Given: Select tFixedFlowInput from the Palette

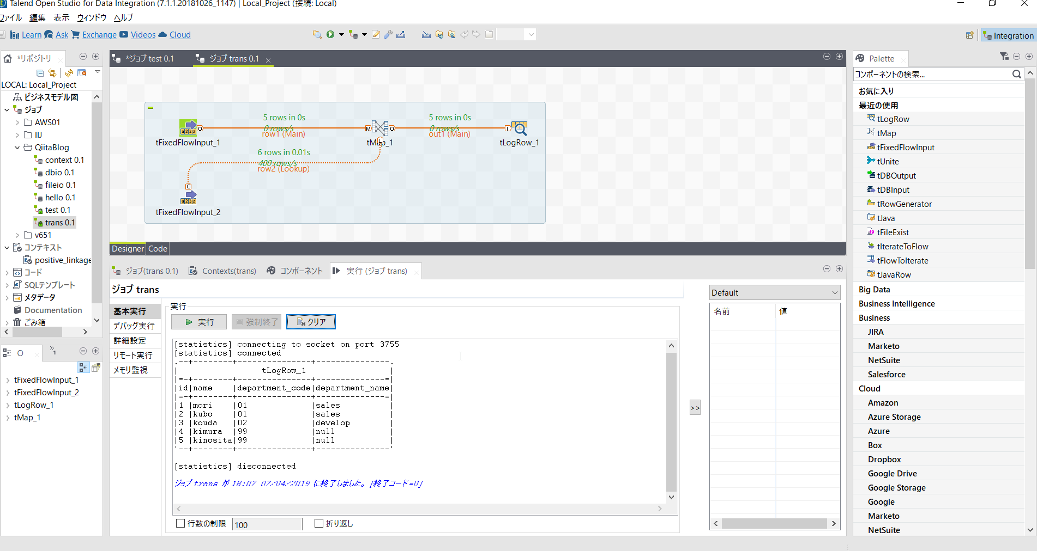Looking at the screenshot, I should (x=905, y=146).
